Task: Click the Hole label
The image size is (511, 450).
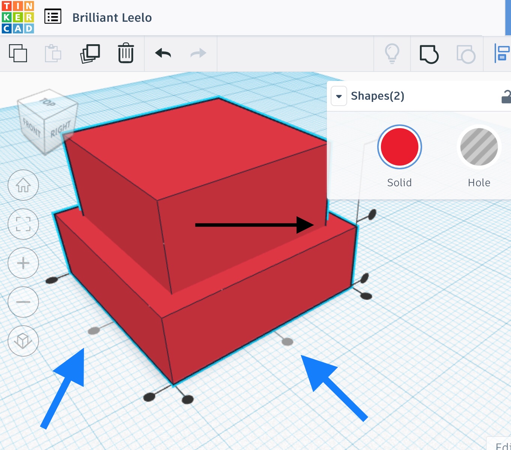Action: point(479,182)
